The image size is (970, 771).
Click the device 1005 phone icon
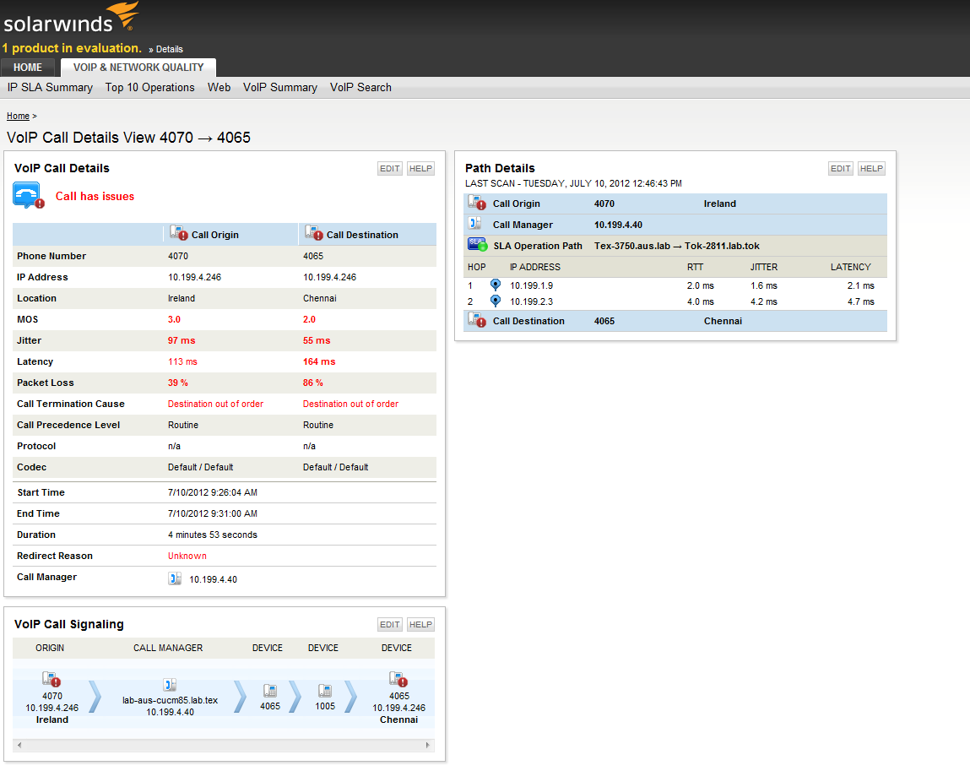tap(325, 691)
